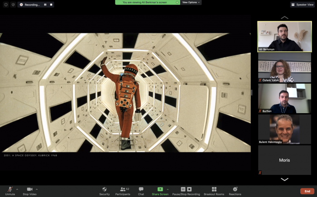Open the meeting info icon

tap(6, 5)
